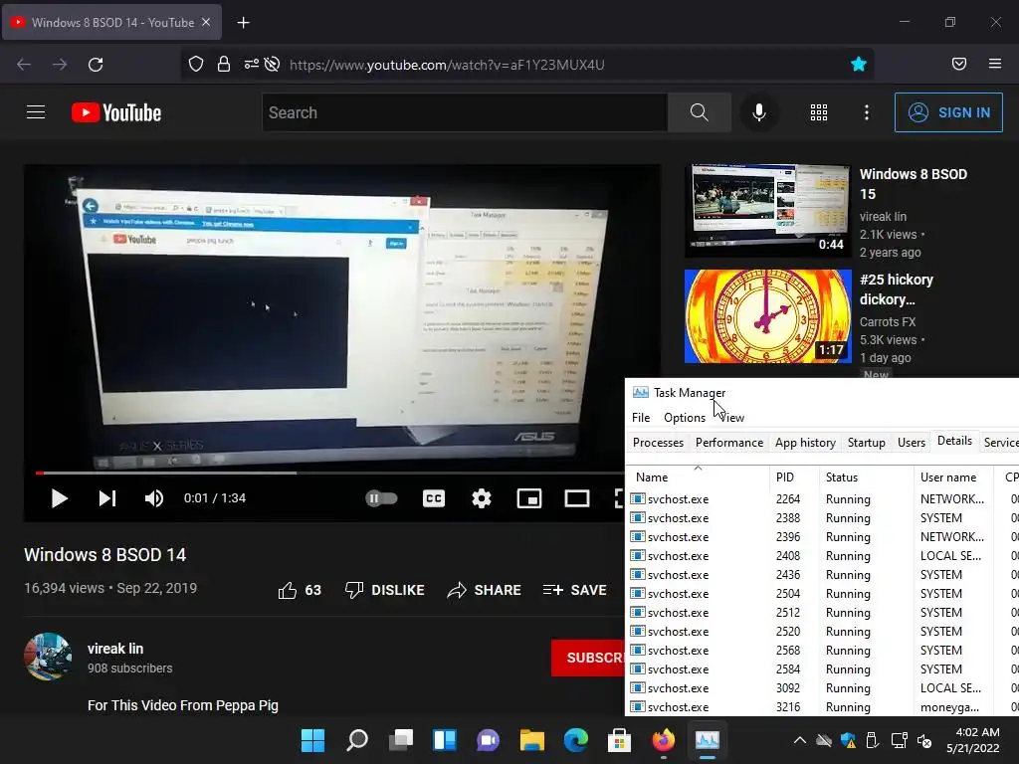Open video settings gear
1019x764 pixels.
tap(481, 498)
